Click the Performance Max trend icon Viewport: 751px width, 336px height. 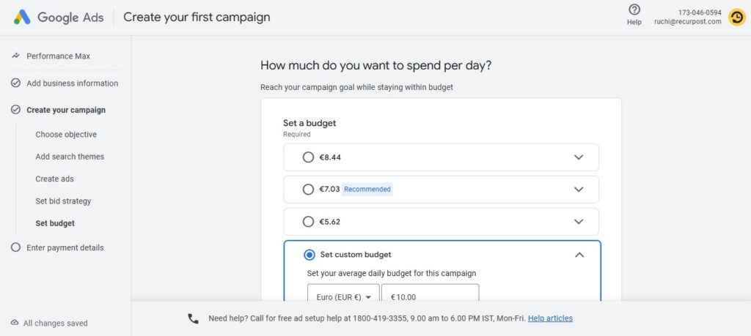click(x=16, y=56)
